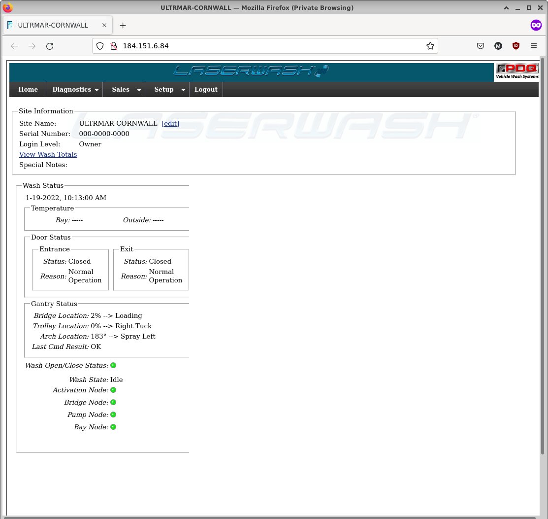Click the Pump Node green indicator
Image resolution: width=548 pixels, height=519 pixels.
coord(113,415)
